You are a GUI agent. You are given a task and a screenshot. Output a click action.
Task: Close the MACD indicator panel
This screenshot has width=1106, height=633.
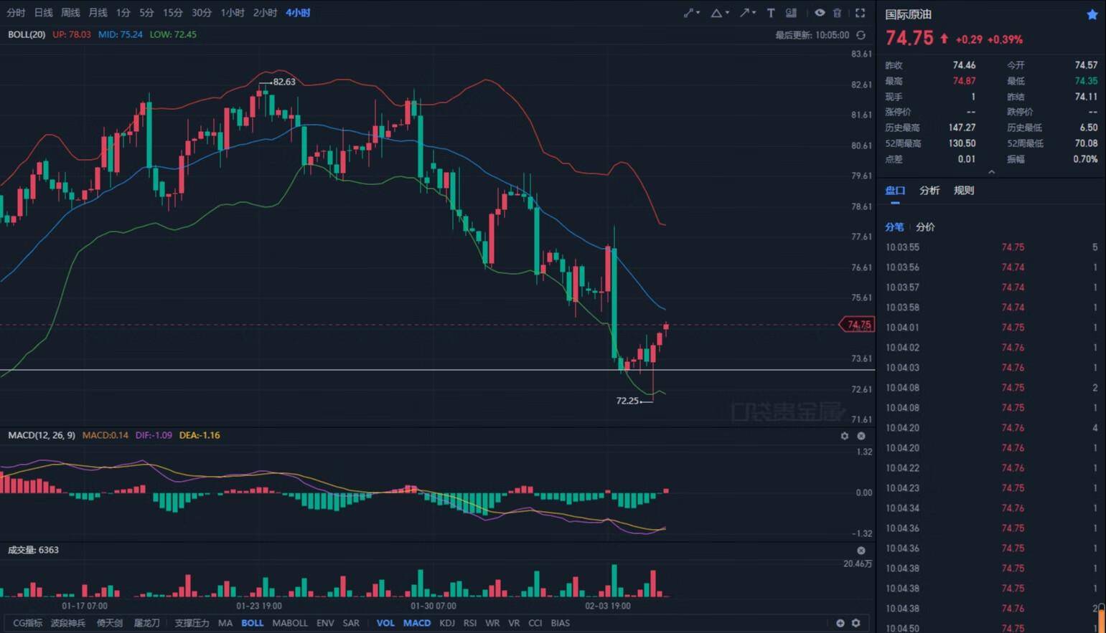861,436
